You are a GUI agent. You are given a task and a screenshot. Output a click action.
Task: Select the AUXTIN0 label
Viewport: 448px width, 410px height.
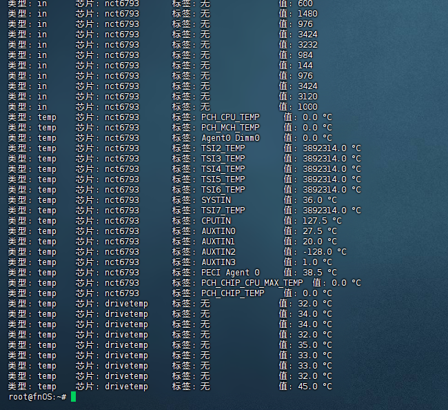(x=218, y=231)
